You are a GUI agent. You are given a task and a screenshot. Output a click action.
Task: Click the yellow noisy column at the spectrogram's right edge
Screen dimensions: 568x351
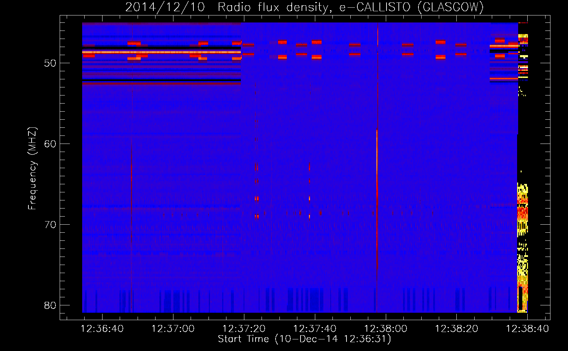[x=523, y=247]
